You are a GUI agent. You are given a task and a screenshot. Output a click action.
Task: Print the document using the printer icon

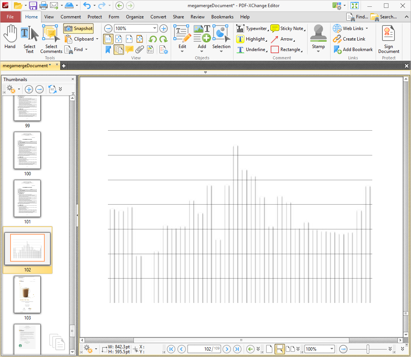43,6
